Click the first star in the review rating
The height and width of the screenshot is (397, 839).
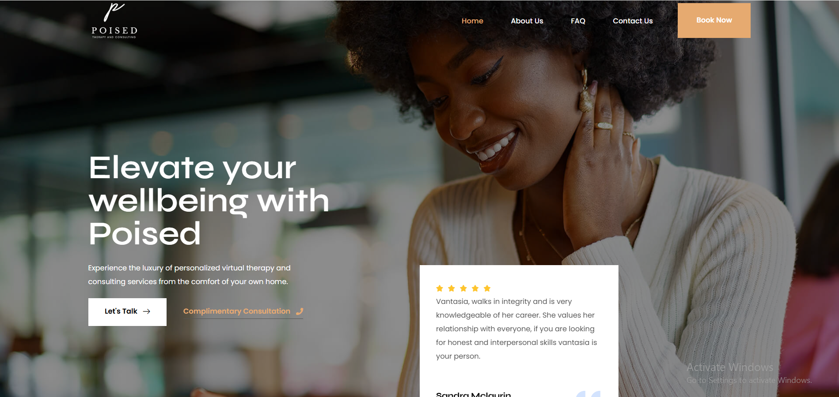pos(440,288)
